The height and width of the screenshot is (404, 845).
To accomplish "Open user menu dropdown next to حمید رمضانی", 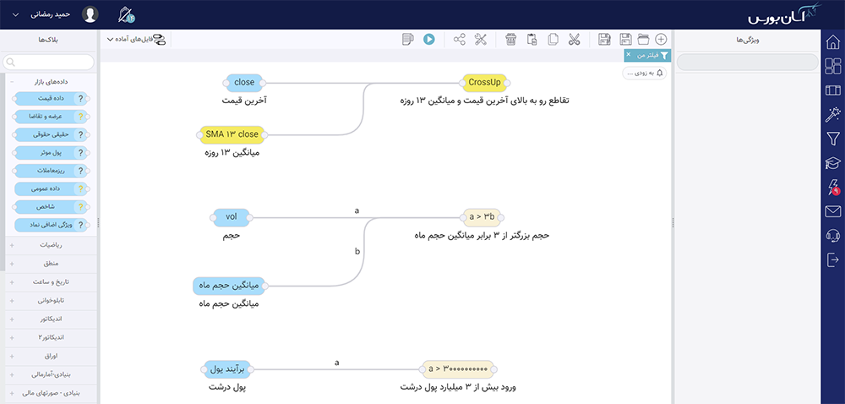I will pos(15,15).
